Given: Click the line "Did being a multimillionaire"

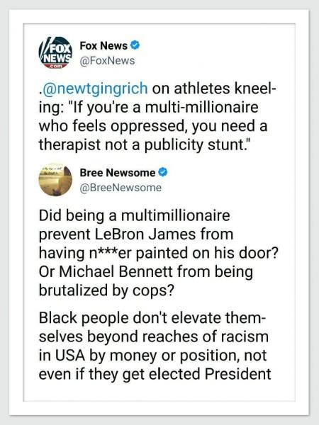Looking at the screenshot, I should (134, 216).
